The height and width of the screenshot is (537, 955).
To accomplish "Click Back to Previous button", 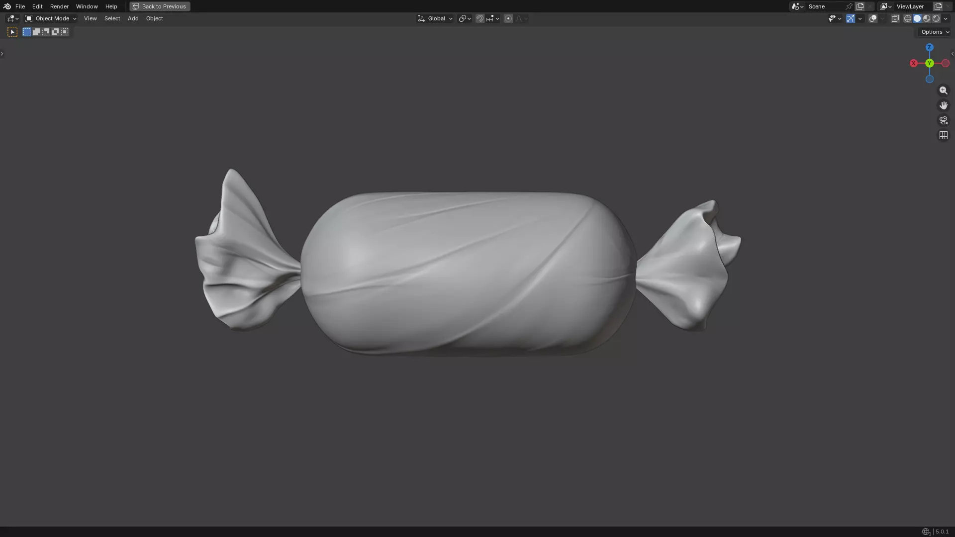I will pyautogui.click(x=160, y=6).
